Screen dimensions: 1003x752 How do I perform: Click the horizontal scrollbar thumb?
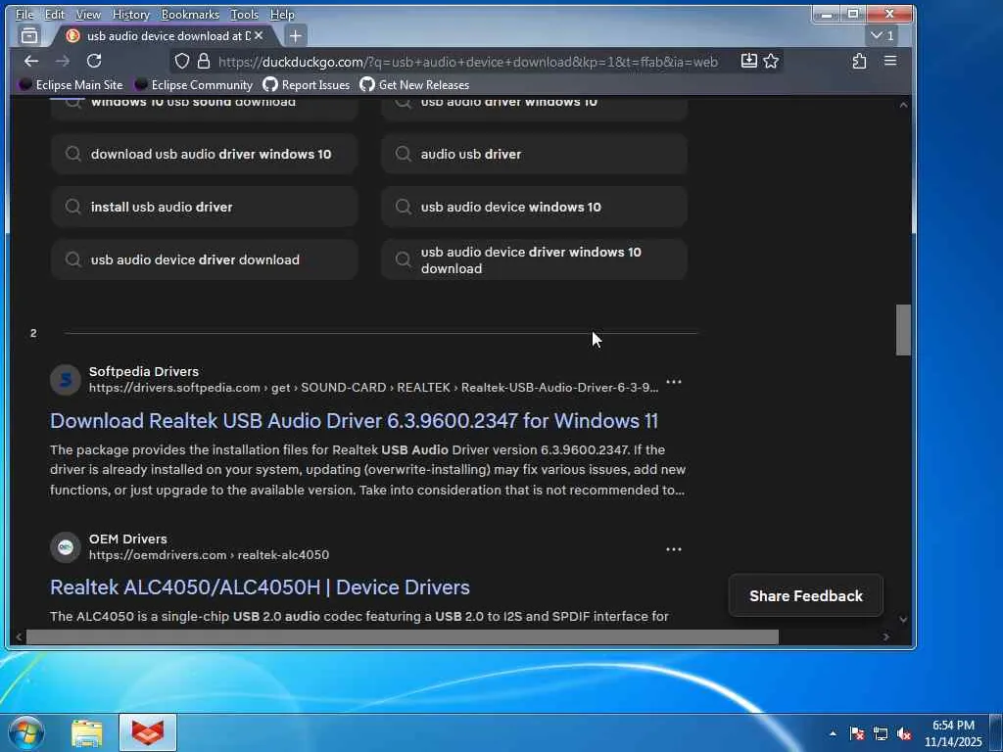(x=403, y=636)
